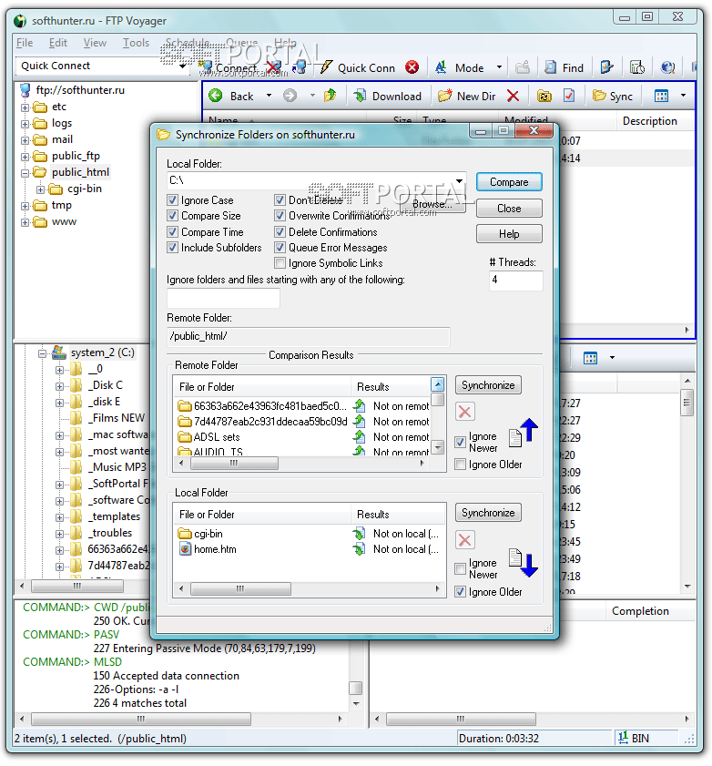Disable Include Subfolders option
Viewport: 712px width, 766px height.
(x=172, y=247)
